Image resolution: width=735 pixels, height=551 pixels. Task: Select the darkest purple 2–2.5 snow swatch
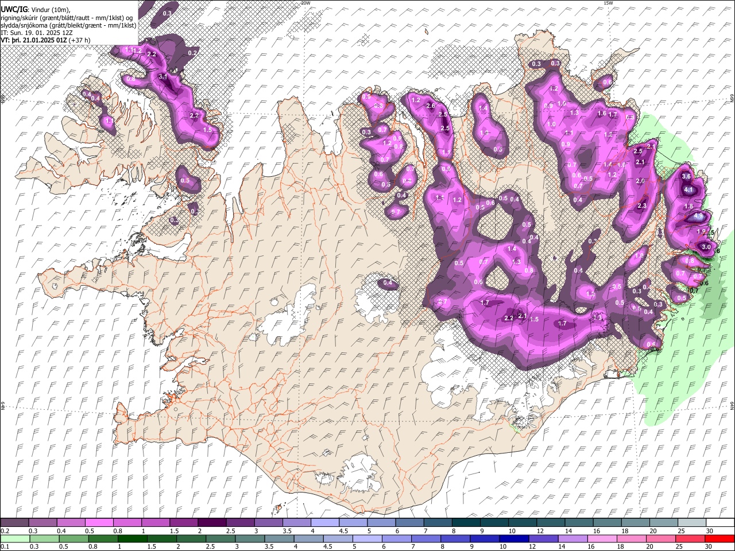(211, 522)
